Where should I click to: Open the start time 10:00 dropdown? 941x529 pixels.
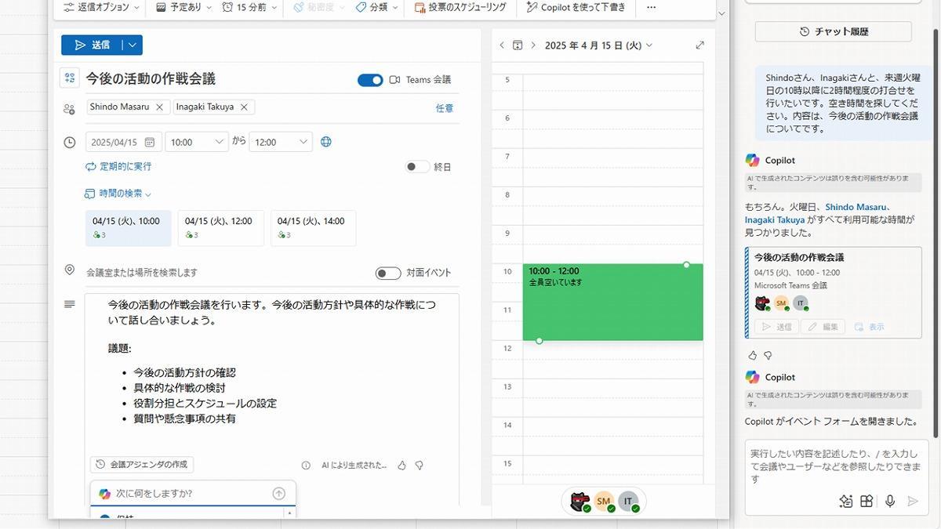coord(197,142)
